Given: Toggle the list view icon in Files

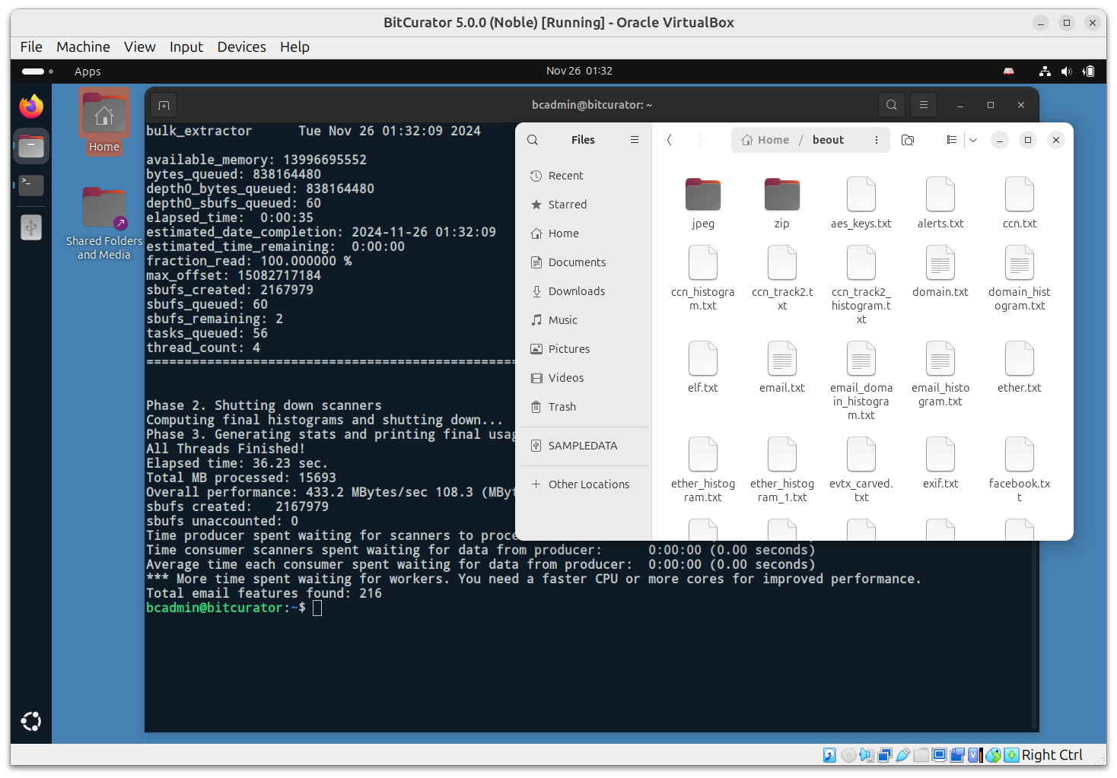Looking at the screenshot, I should tap(951, 140).
